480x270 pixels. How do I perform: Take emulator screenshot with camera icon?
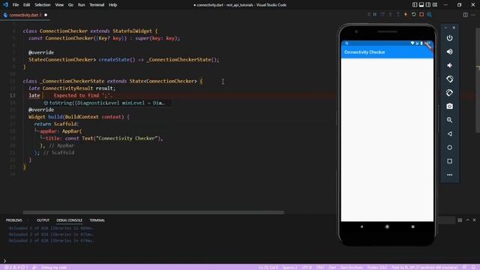tap(449, 106)
